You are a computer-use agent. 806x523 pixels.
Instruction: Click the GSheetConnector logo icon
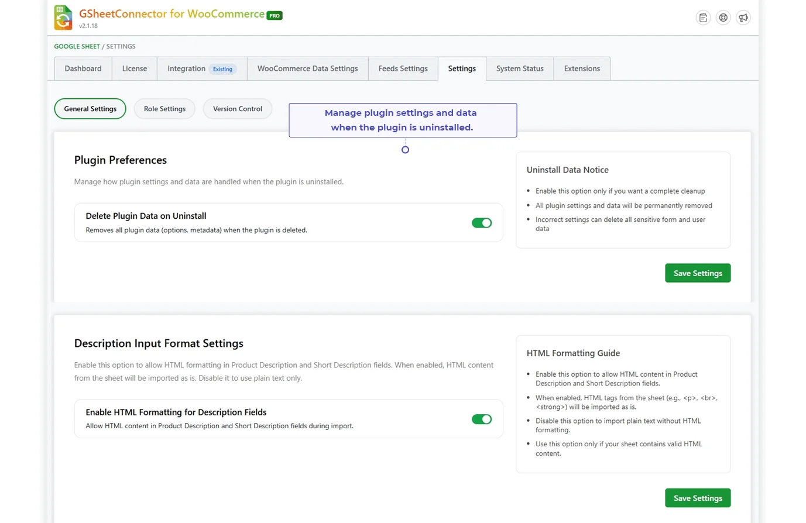[63, 18]
